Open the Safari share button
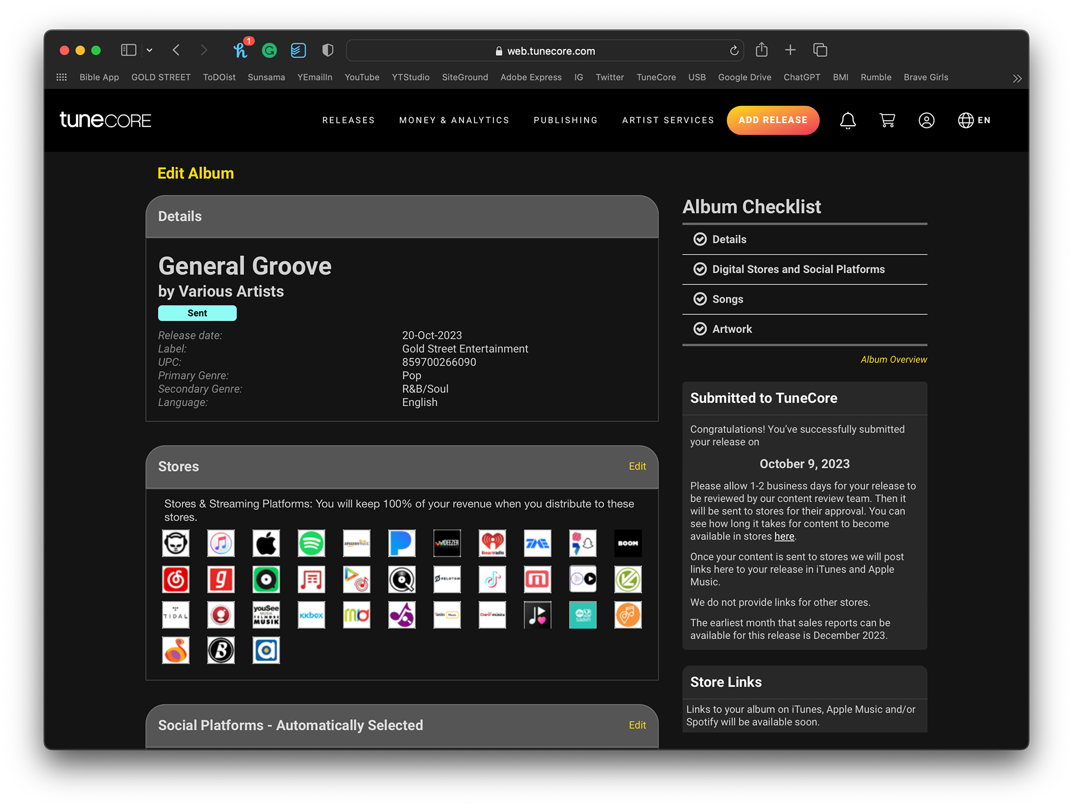This screenshot has height=808, width=1073. 761,50
